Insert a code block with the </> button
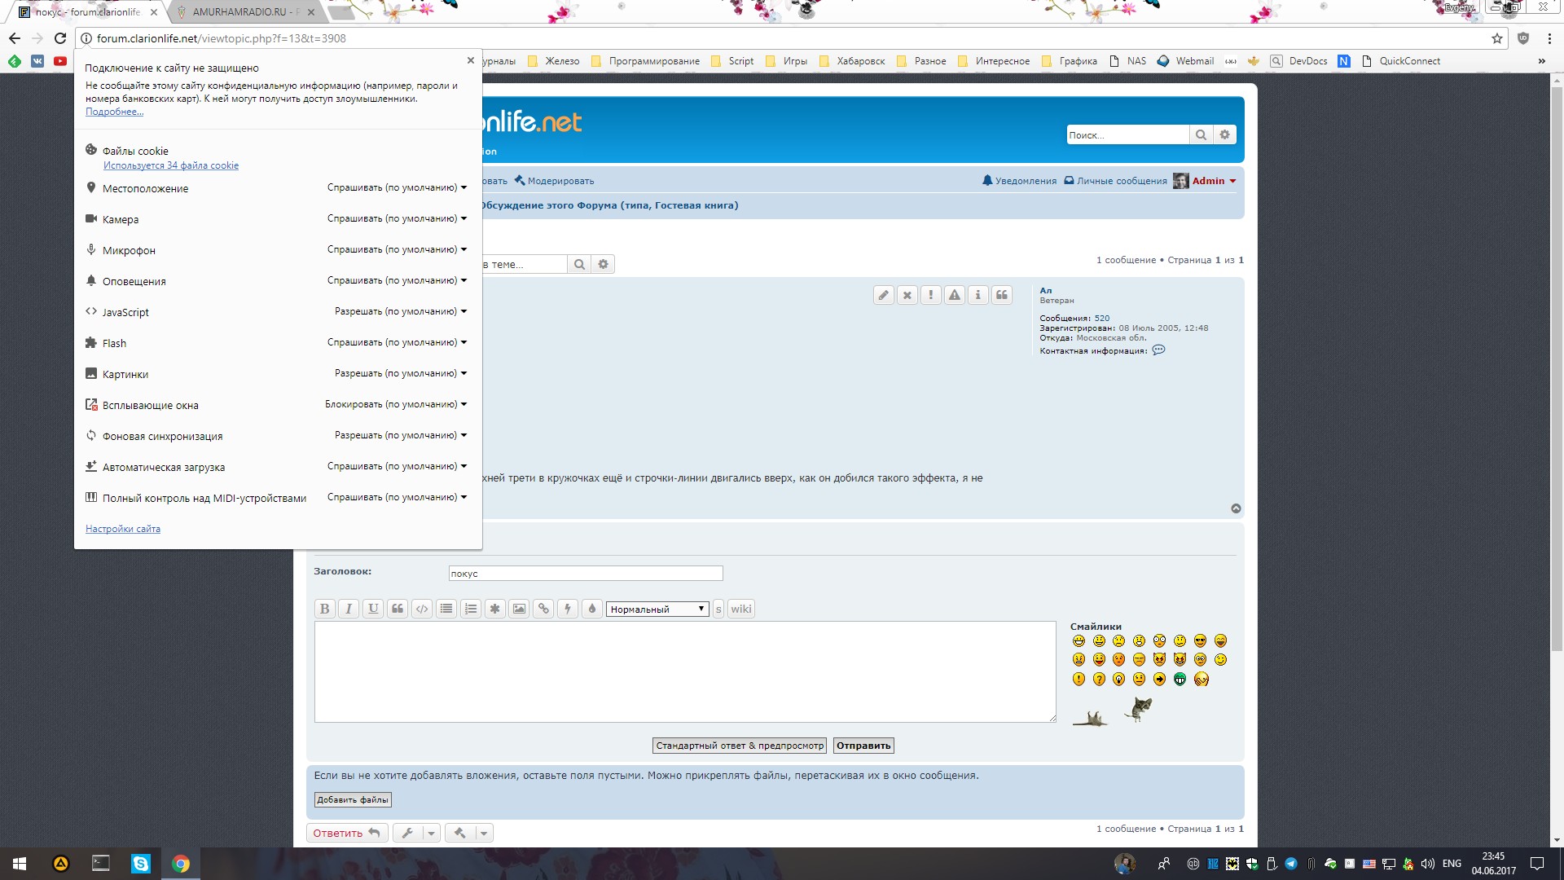 point(422,609)
